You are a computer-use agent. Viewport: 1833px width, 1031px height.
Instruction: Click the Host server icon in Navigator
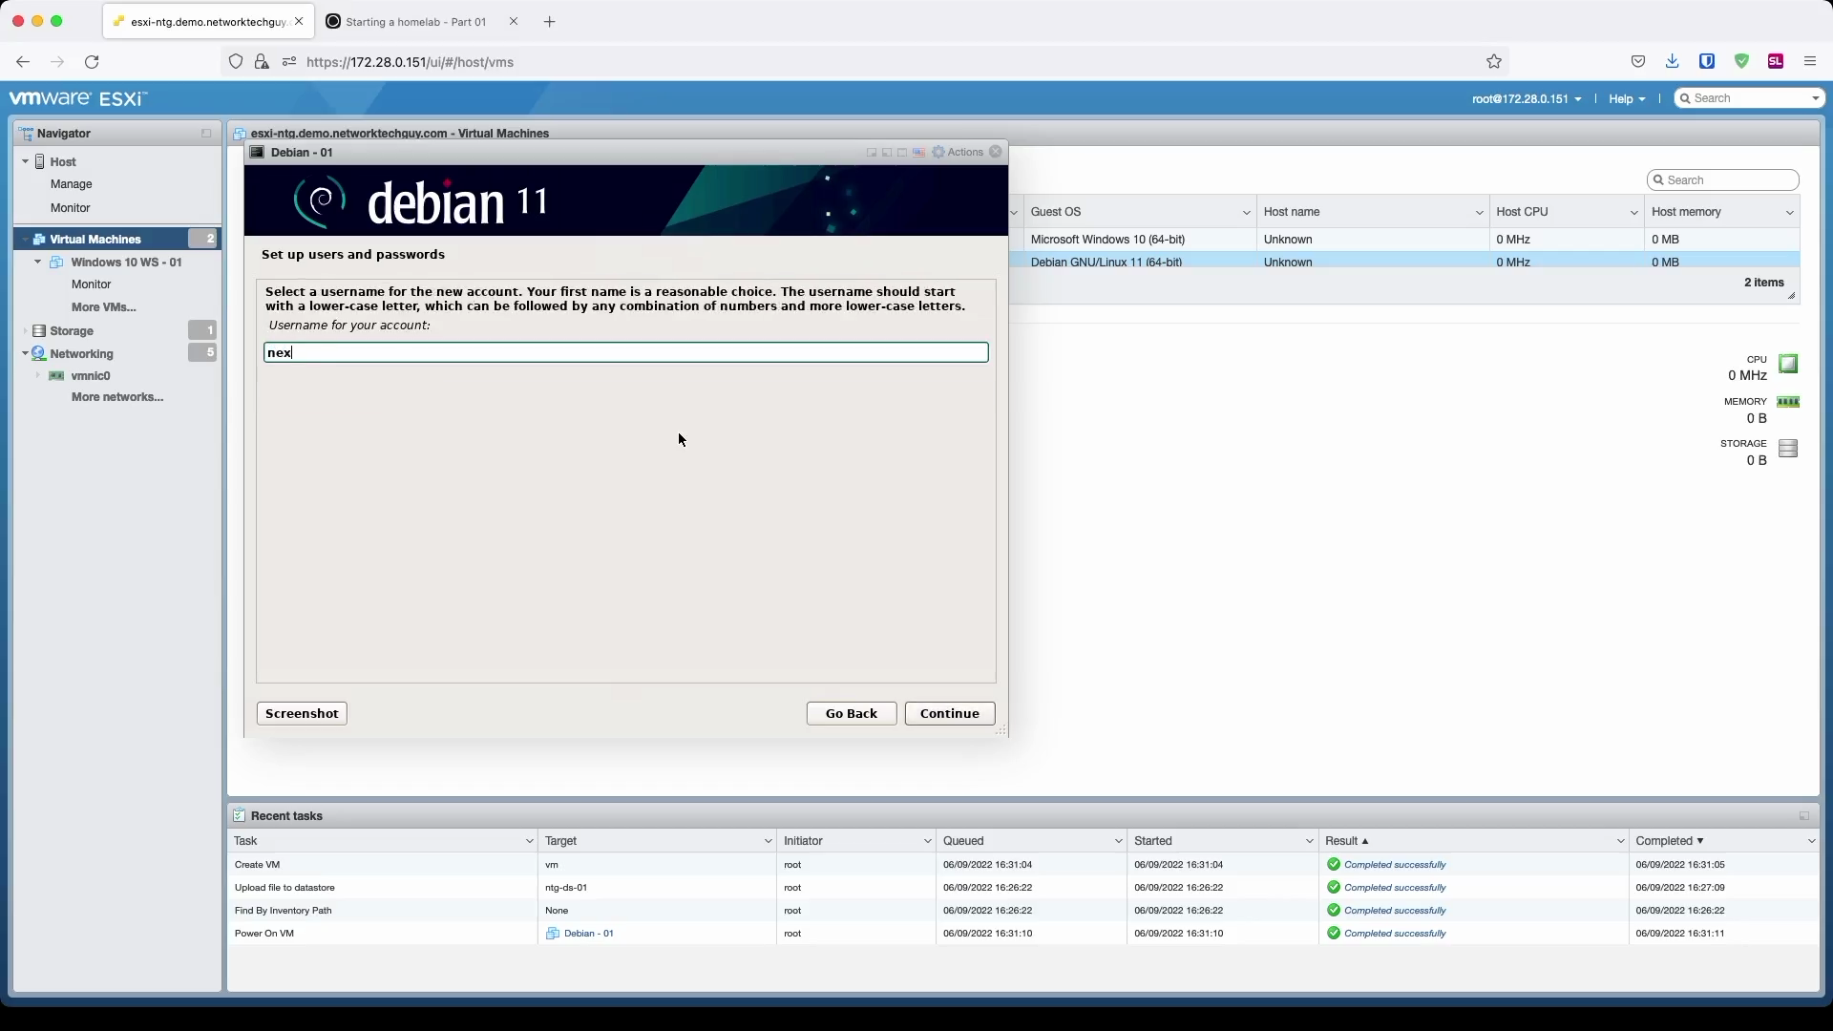click(40, 162)
